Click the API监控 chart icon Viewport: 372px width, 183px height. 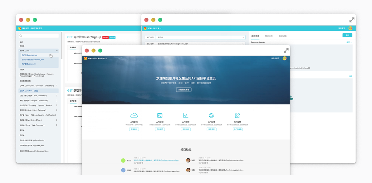pos(185,115)
